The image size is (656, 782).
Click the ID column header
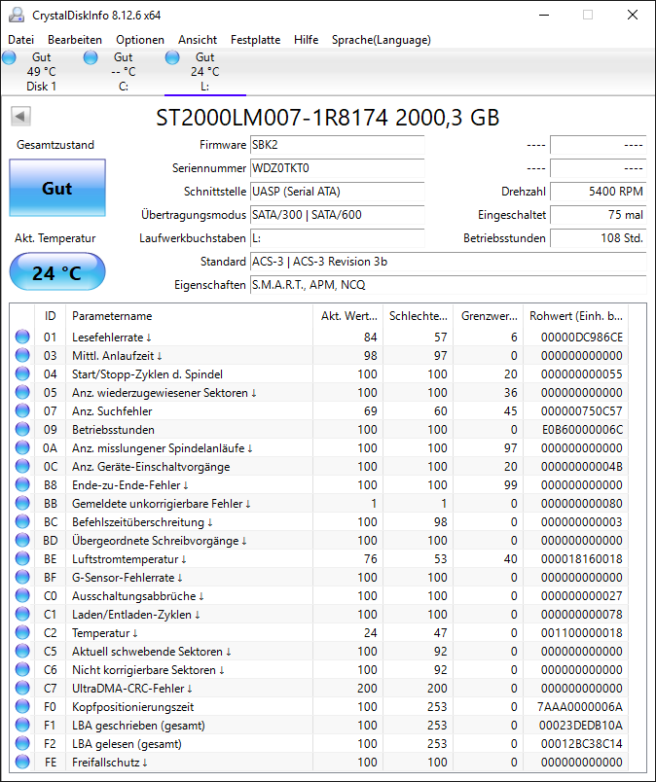[x=50, y=316]
